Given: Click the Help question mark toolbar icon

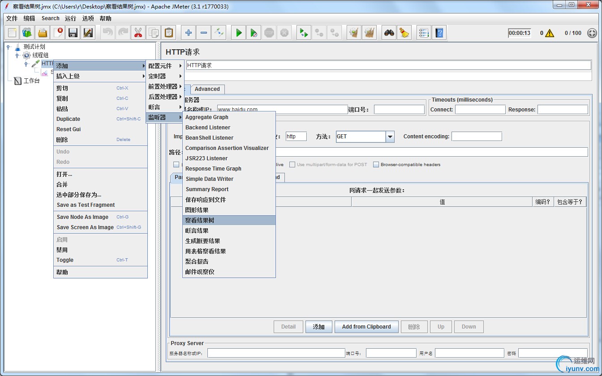Looking at the screenshot, I should coord(439,33).
